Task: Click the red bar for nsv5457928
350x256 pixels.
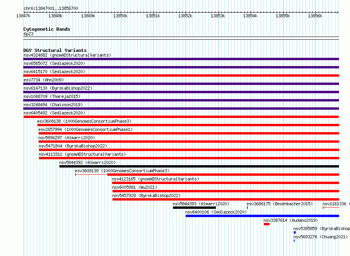Action: click(x=226, y=199)
